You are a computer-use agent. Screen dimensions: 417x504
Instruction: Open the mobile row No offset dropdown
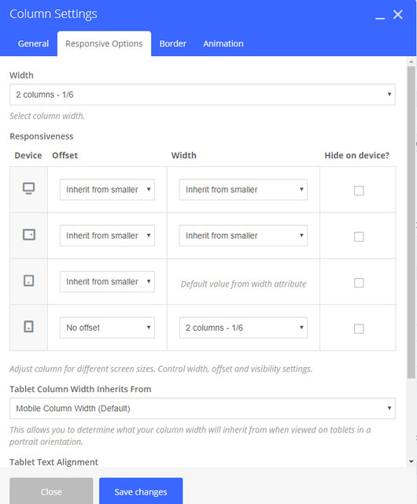pos(107,328)
